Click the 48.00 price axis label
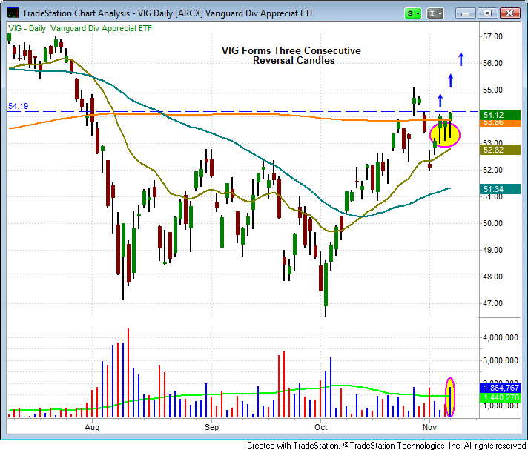528x450 pixels. point(492,277)
